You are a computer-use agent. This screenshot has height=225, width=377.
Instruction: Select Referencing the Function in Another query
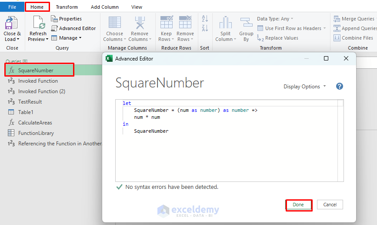click(x=53, y=144)
